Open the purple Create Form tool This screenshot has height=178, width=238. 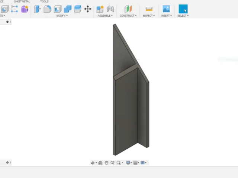click(x=25, y=9)
